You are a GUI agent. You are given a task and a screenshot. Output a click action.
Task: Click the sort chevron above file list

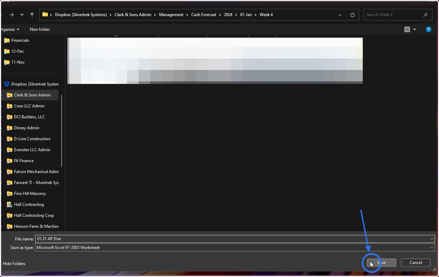coord(116,36)
